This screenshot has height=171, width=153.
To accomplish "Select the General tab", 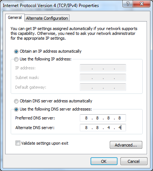I will click(x=15, y=17).
